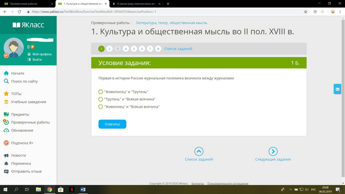The image size is (345, 194).
Task: Open Поиск по сайту magnifier icon
Action: 6,81
